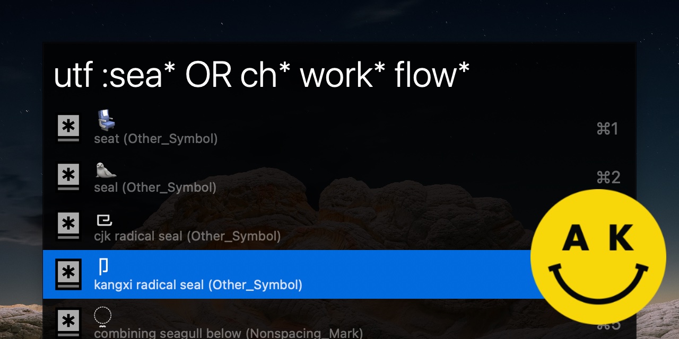Open the "cjk radical seal (Other_Symbol)" result
This screenshot has width=679, height=339.
[187, 236]
